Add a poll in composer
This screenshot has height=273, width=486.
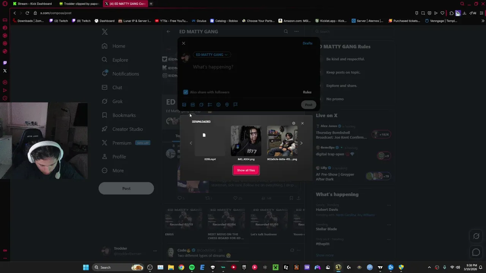tap(210, 105)
